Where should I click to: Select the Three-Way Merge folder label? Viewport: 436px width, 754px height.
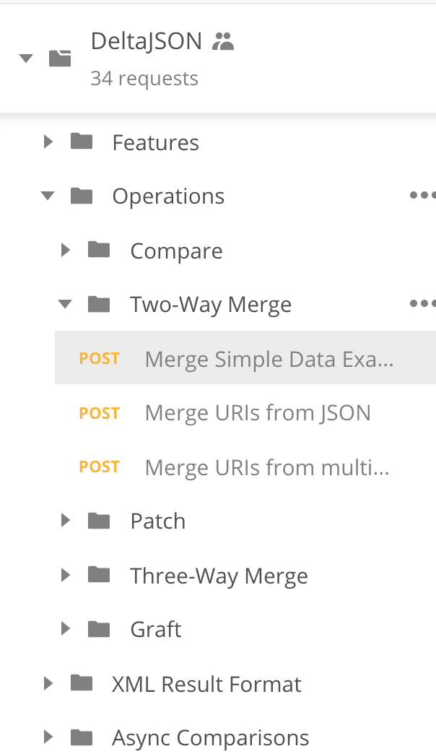tap(219, 576)
